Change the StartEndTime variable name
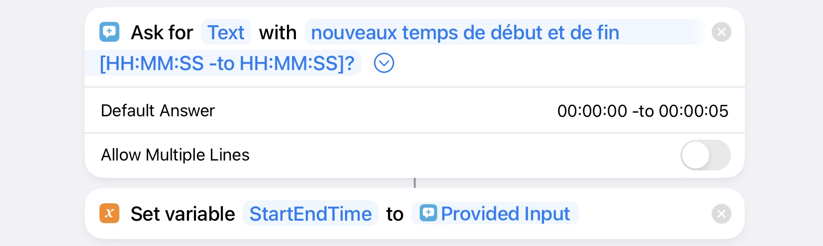 tap(310, 214)
